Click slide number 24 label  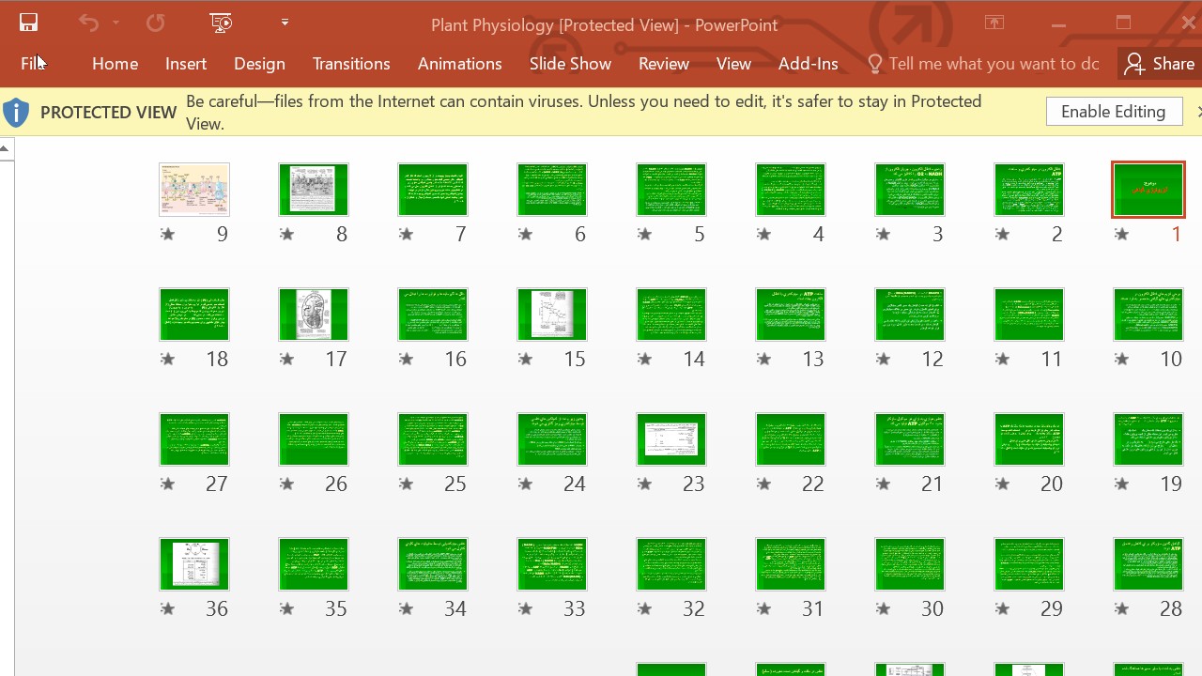[x=575, y=484]
